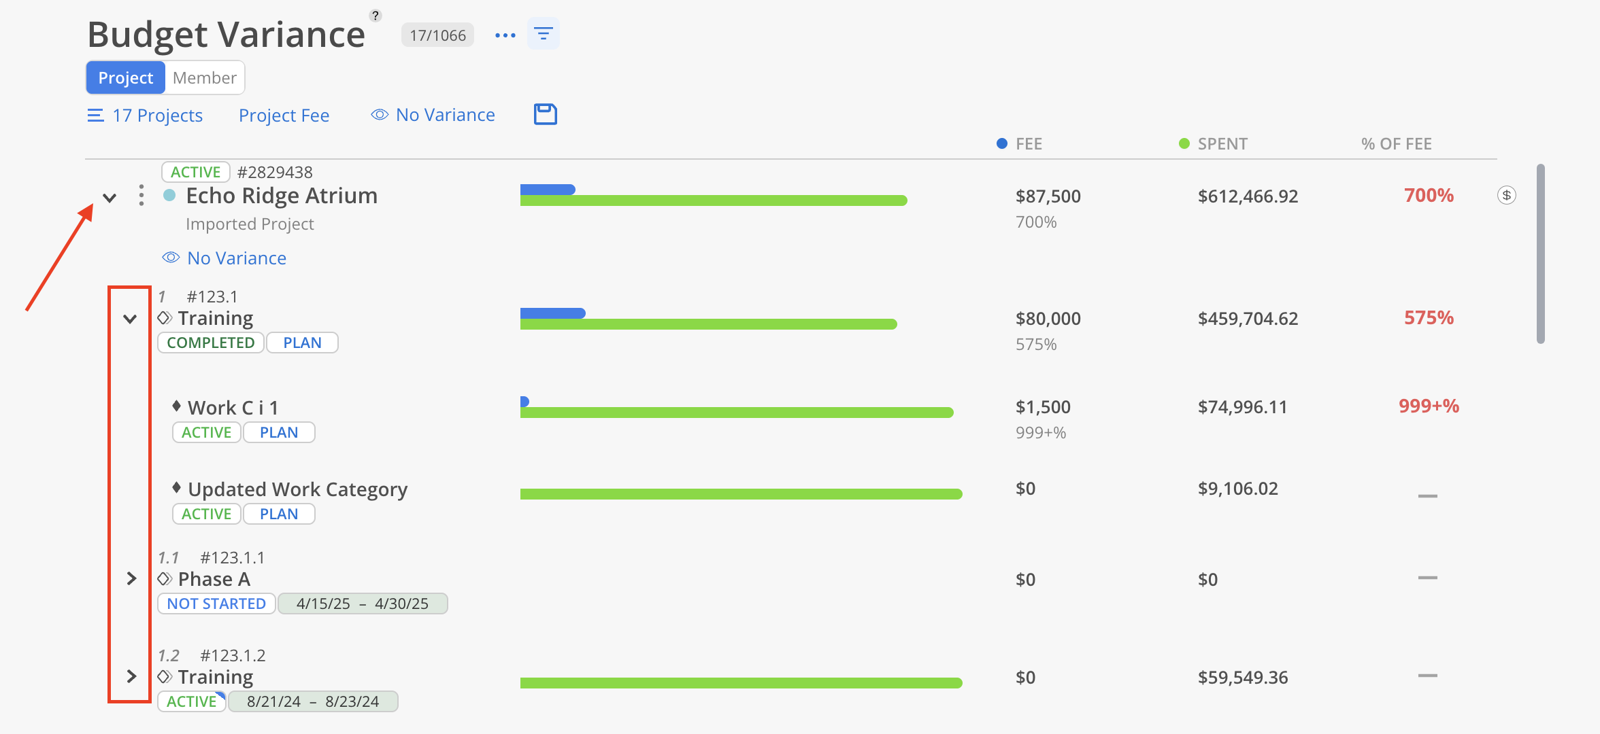Open the three-dot options menu beside title

click(x=505, y=35)
